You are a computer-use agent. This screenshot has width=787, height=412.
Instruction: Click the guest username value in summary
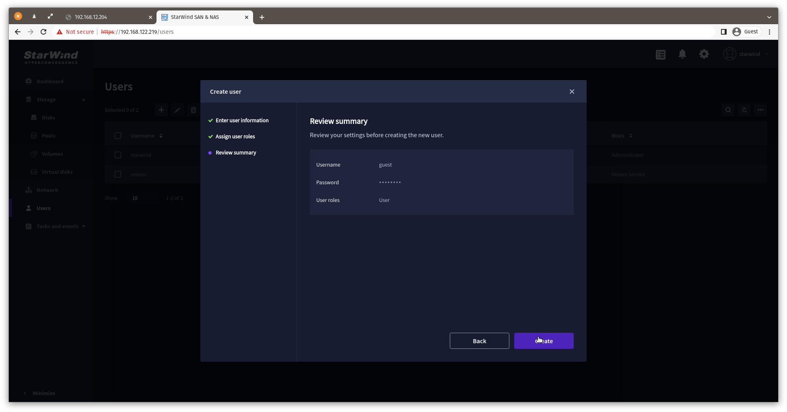[385, 165]
